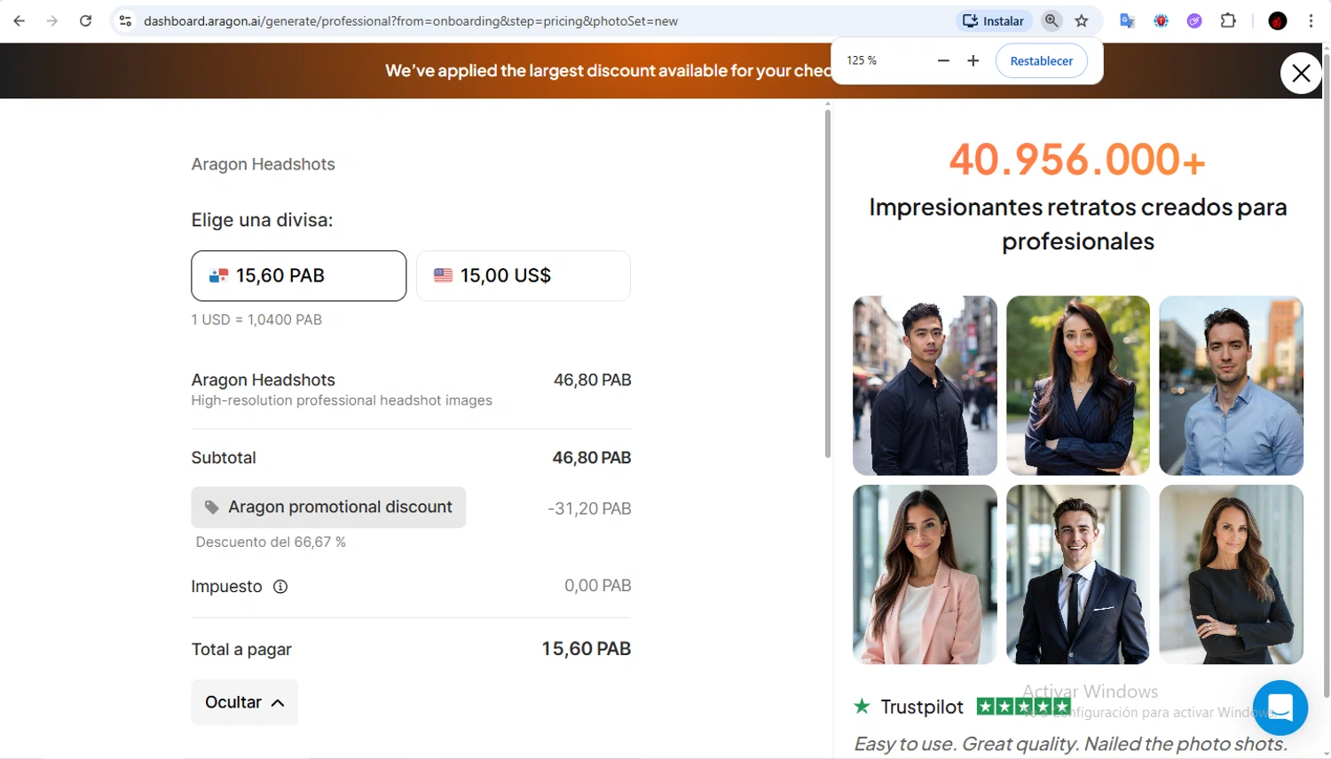
Task: Open the chat support bubble
Action: click(1280, 708)
